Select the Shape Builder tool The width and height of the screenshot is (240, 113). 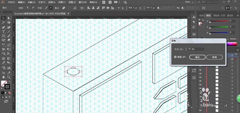pyautogui.click(x=3, y=54)
